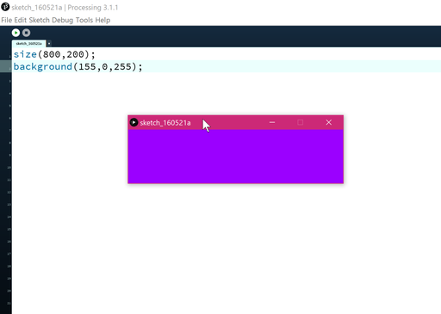This screenshot has height=314, width=441.
Task: Click the sketch output window icon
Action: coord(134,122)
